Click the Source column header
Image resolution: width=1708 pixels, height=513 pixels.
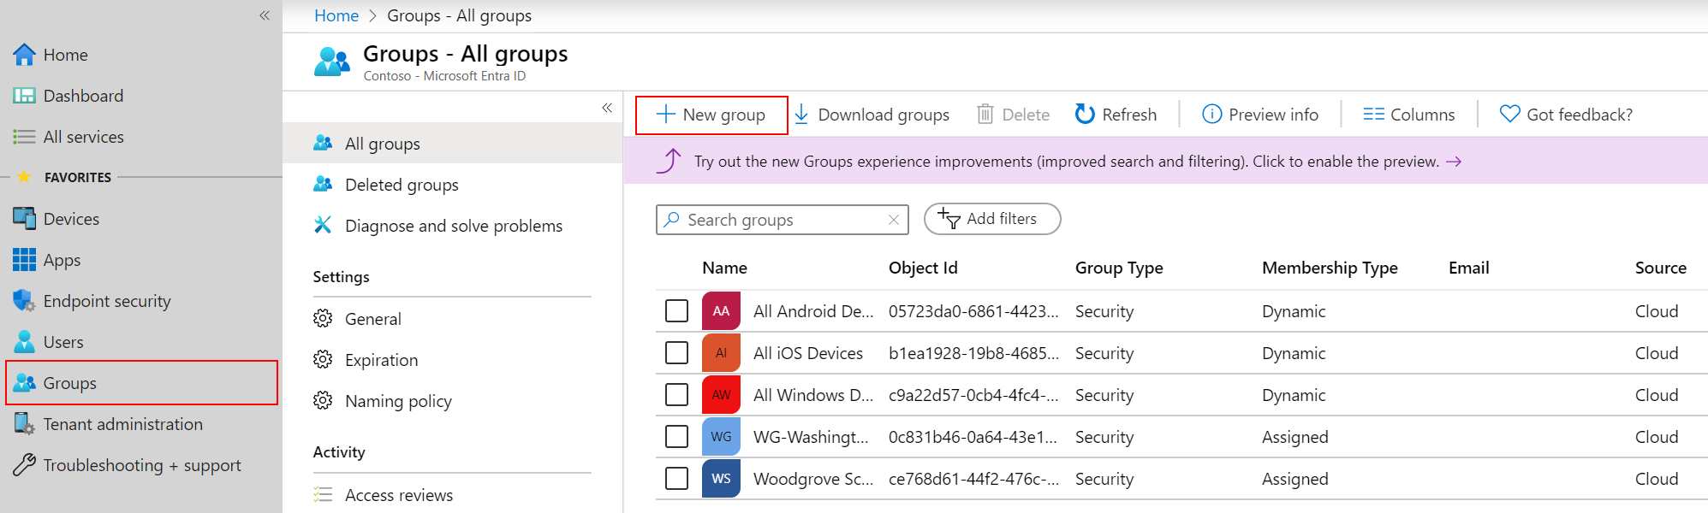(1661, 268)
